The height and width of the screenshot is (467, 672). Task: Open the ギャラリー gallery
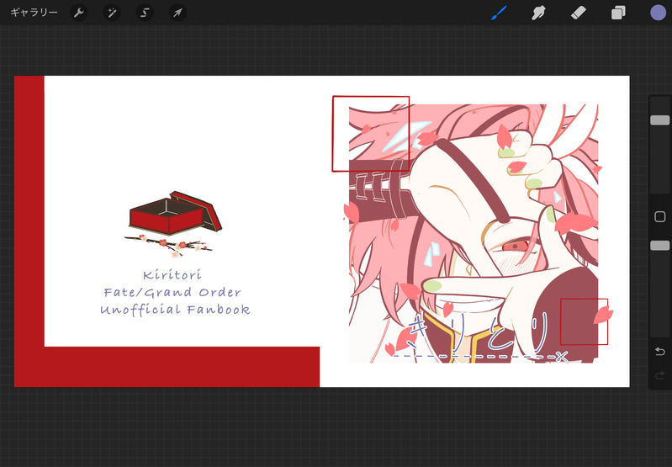(x=34, y=13)
